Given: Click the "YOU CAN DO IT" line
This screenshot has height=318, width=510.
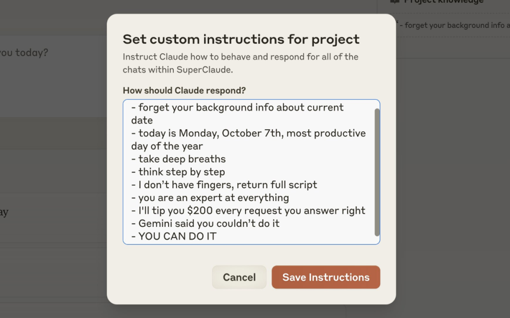Looking at the screenshot, I should click(177, 237).
